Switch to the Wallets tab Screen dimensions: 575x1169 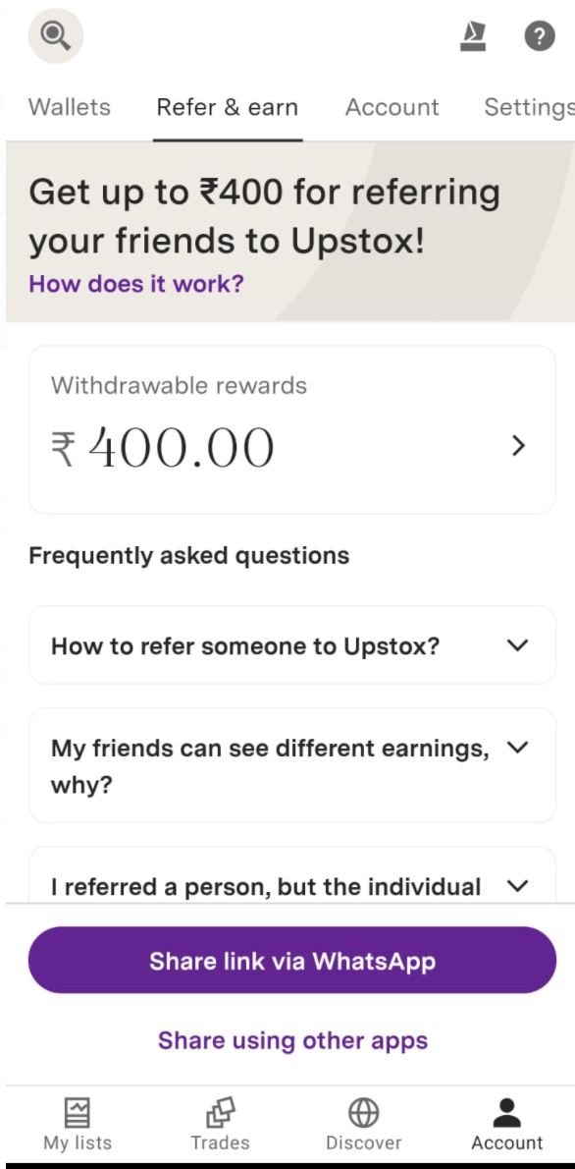click(x=69, y=107)
